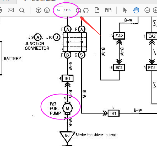This screenshot has width=157, height=146.
Task: Send the document via the email envelope icon
Action: [11, 10]
